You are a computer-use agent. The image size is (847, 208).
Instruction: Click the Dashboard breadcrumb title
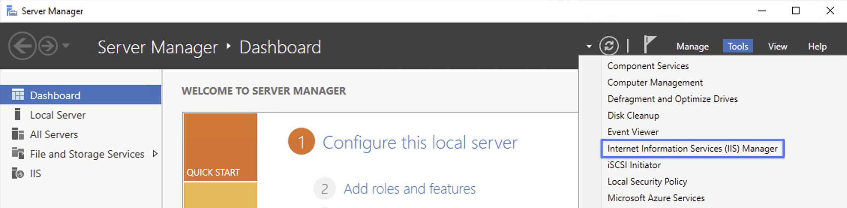point(280,47)
